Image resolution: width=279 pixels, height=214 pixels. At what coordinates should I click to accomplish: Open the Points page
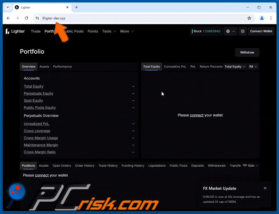pyautogui.click(x=93, y=31)
